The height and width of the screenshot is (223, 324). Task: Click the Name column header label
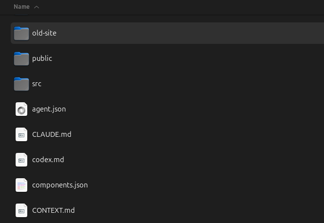click(x=21, y=7)
